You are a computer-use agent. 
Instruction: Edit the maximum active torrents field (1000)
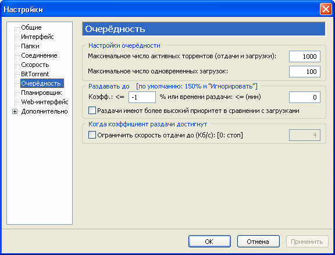(x=305, y=56)
